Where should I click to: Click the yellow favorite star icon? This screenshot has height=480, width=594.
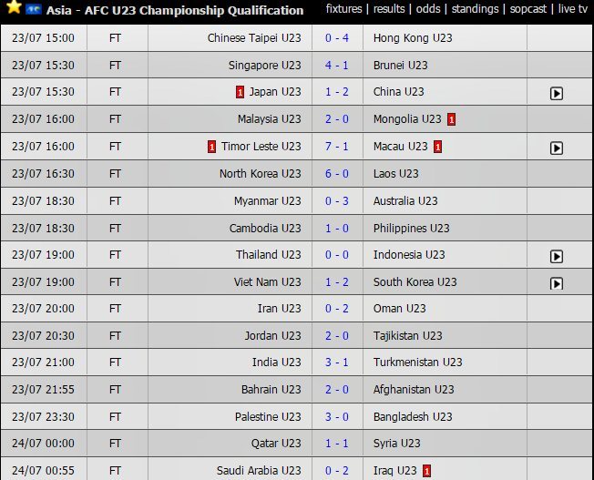[x=14, y=8]
